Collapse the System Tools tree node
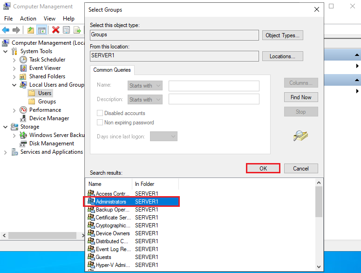361x273 pixels. pos(6,51)
